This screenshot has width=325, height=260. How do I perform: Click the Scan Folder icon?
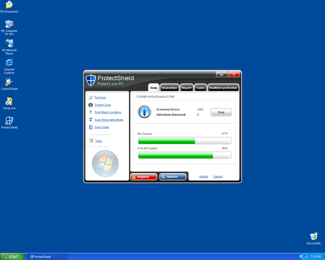pyautogui.click(x=91, y=127)
